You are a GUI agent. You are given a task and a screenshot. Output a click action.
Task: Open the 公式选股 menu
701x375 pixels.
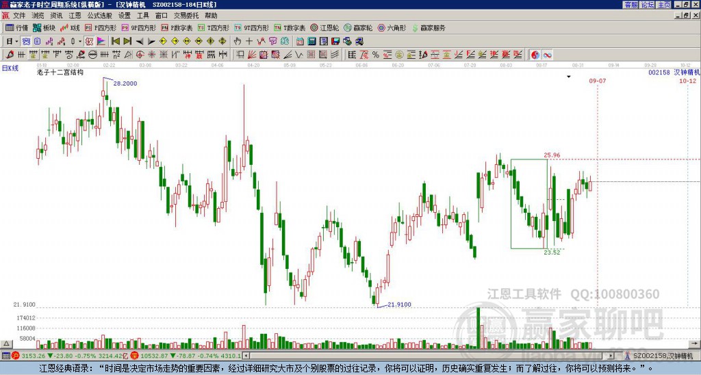[x=99, y=16]
